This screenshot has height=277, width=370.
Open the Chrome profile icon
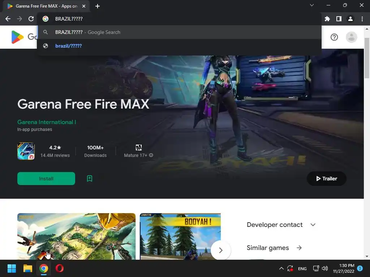click(350, 19)
